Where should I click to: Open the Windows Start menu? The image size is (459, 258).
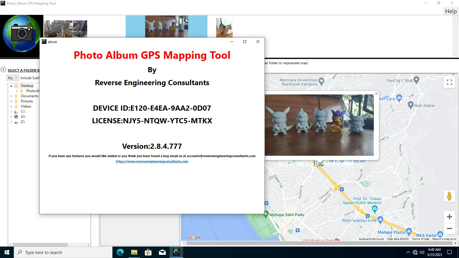click(7, 252)
